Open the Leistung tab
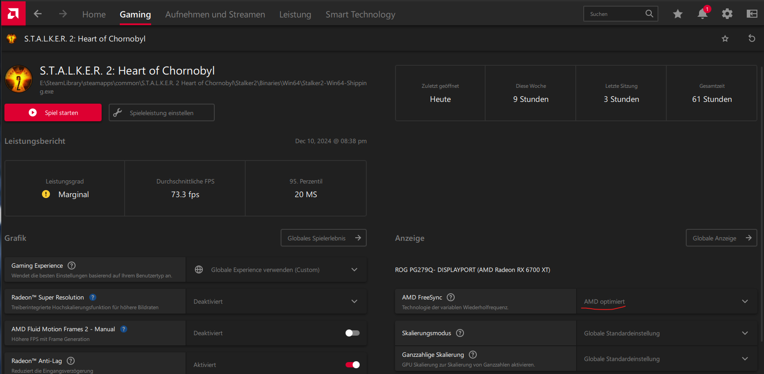 [295, 15]
